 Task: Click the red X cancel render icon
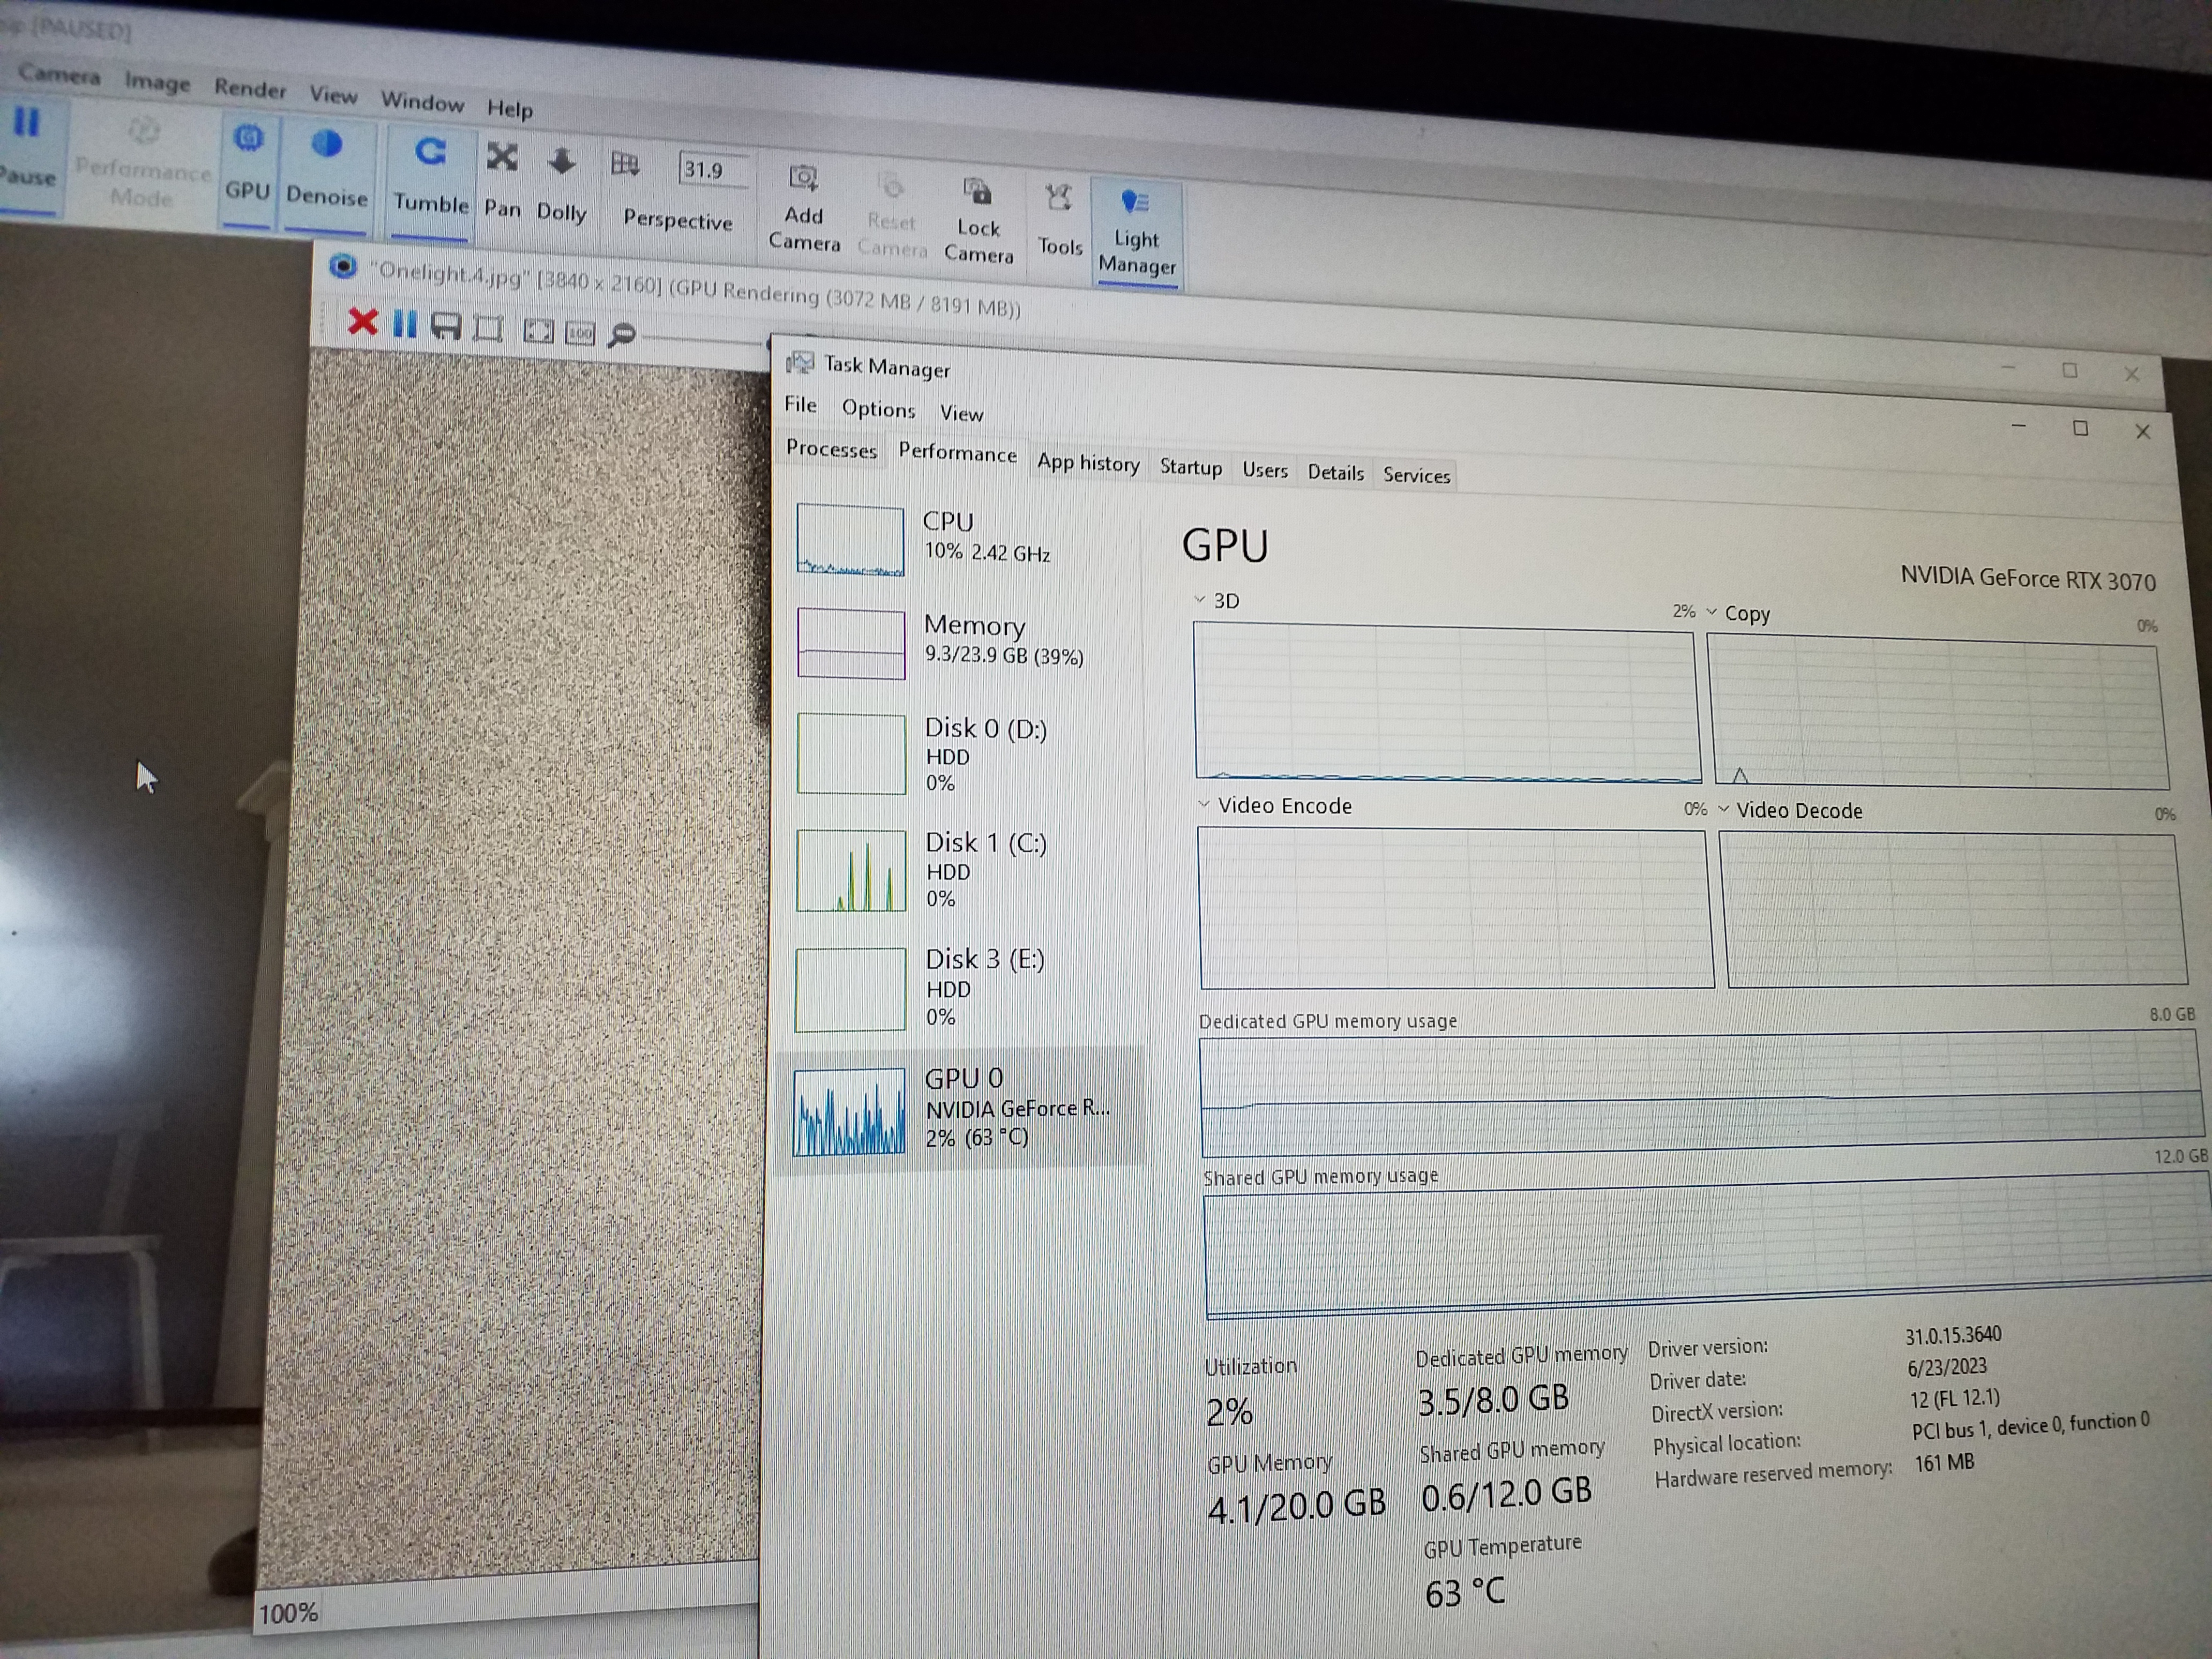[362, 322]
